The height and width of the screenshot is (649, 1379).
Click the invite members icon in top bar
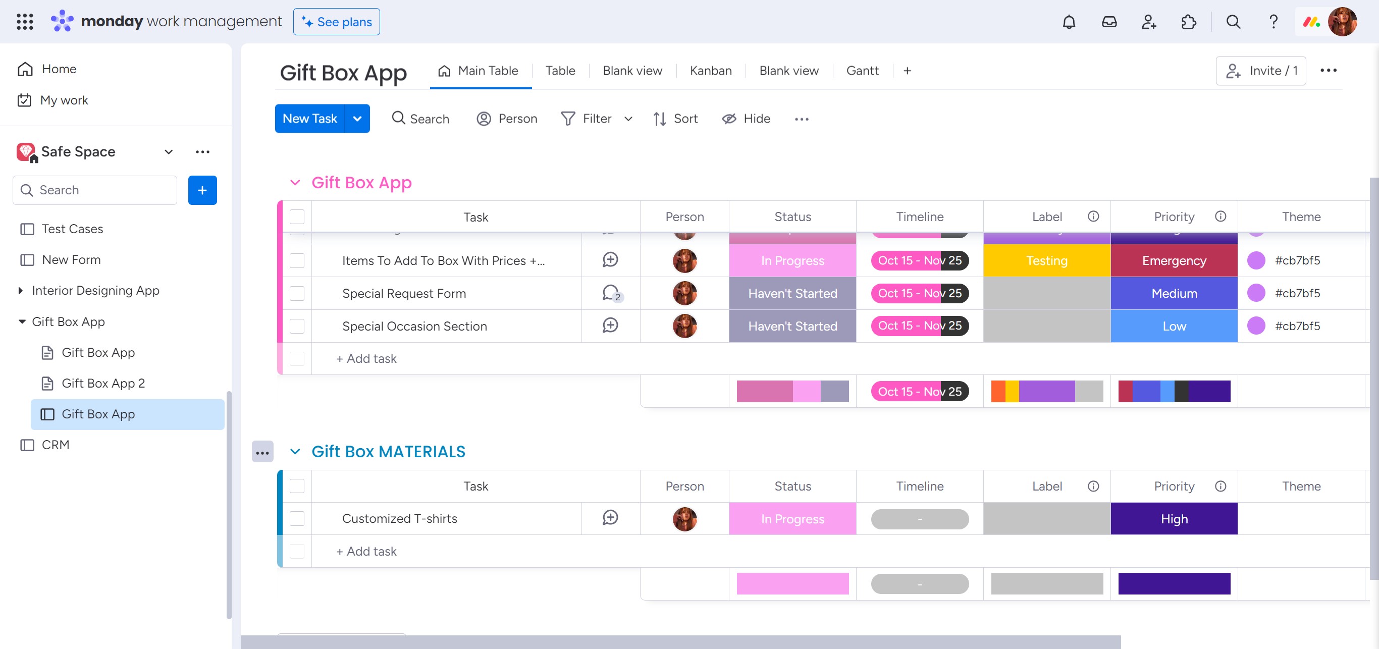(1148, 22)
